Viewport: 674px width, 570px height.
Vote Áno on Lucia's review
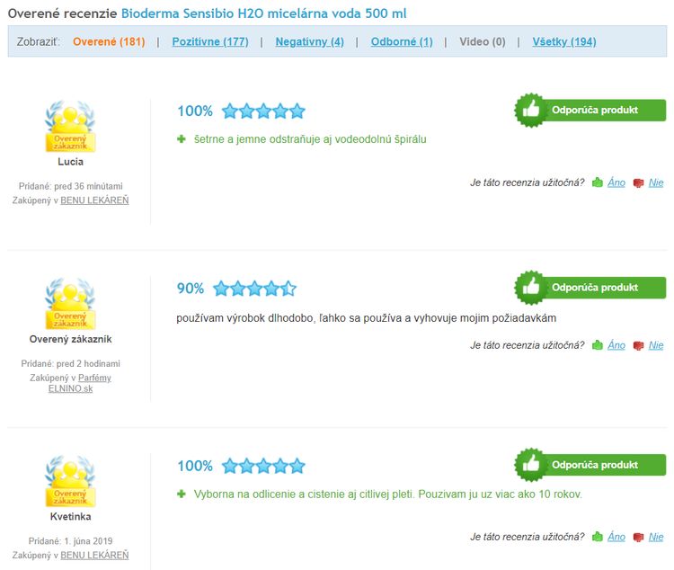pyautogui.click(x=616, y=183)
